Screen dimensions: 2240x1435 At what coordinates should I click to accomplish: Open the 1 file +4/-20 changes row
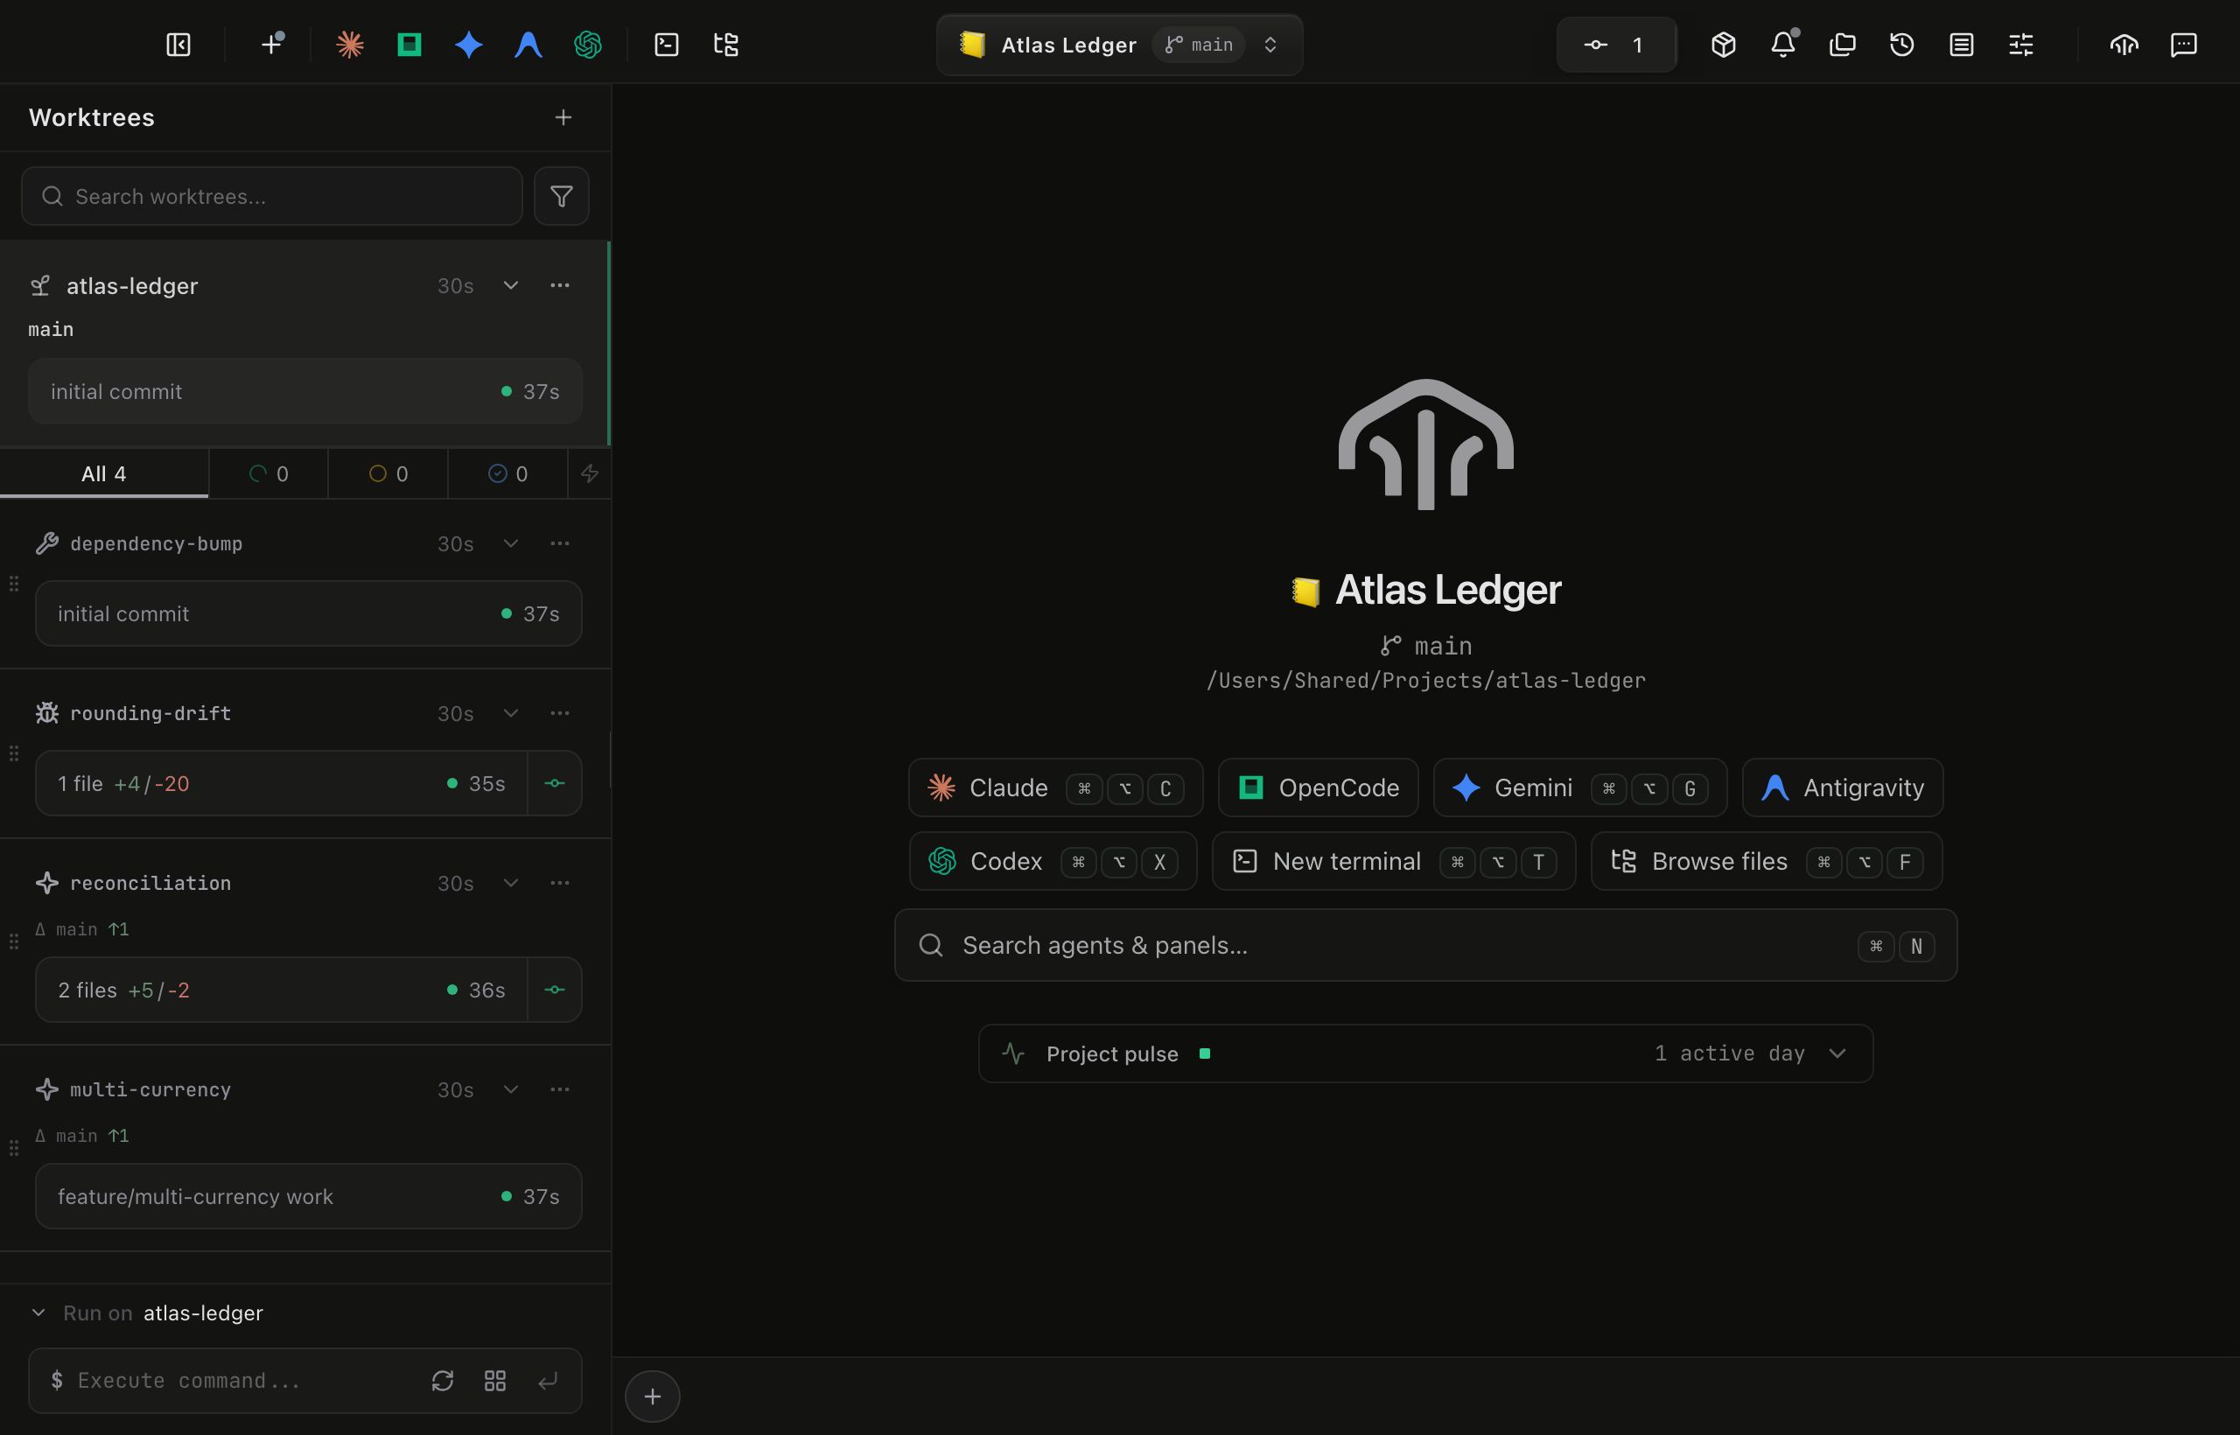282,784
